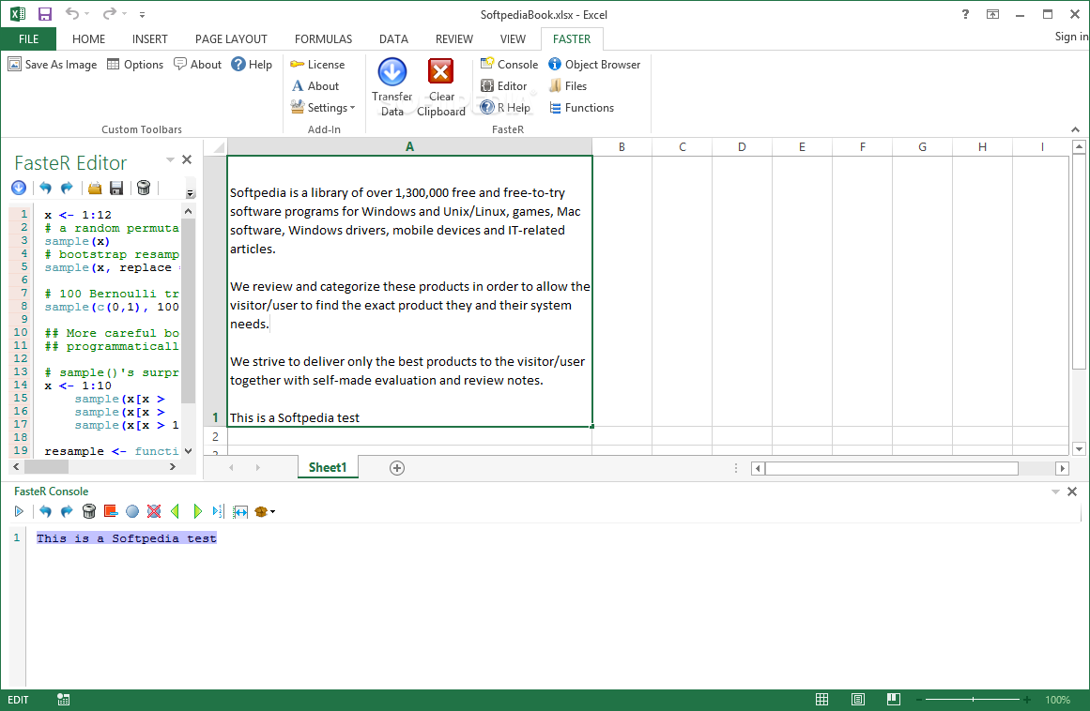1090x711 pixels.
Task: Open the Undo history dropdown arrow
Action: [87, 14]
